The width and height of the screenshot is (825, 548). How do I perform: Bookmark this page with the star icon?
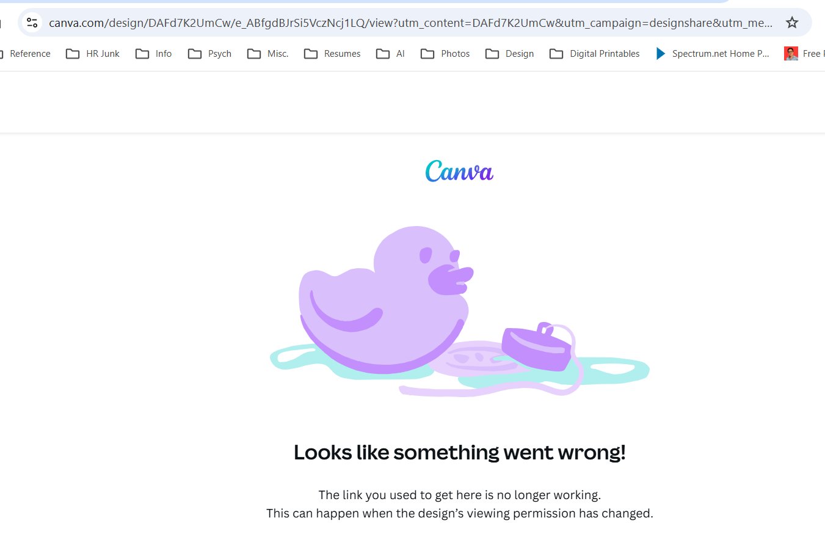(x=792, y=23)
